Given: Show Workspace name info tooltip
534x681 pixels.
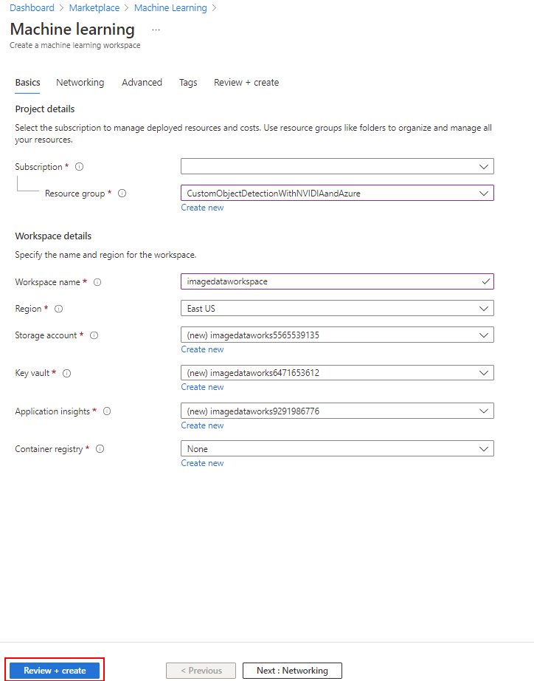Looking at the screenshot, I should click(97, 282).
